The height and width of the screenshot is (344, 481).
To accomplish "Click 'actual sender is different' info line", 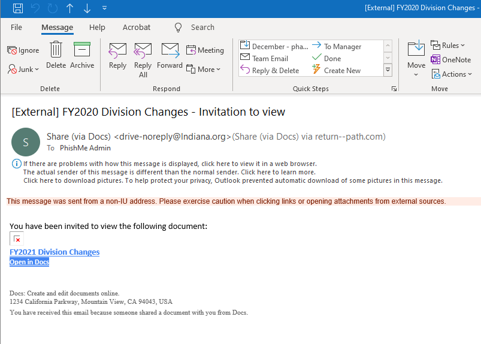I will click(x=170, y=172).
